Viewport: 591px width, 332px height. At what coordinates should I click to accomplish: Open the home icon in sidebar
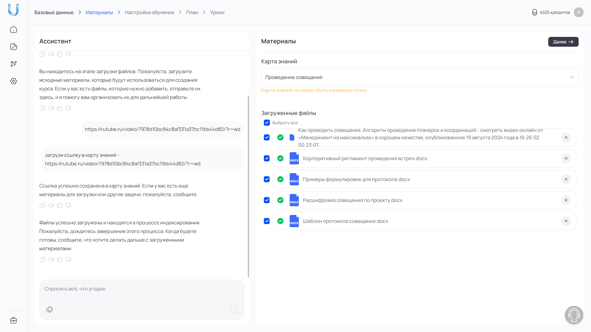tap(14, 30)
